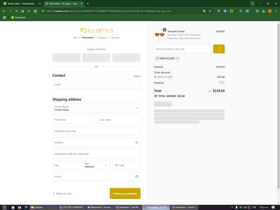Click the Log in link

137,76
